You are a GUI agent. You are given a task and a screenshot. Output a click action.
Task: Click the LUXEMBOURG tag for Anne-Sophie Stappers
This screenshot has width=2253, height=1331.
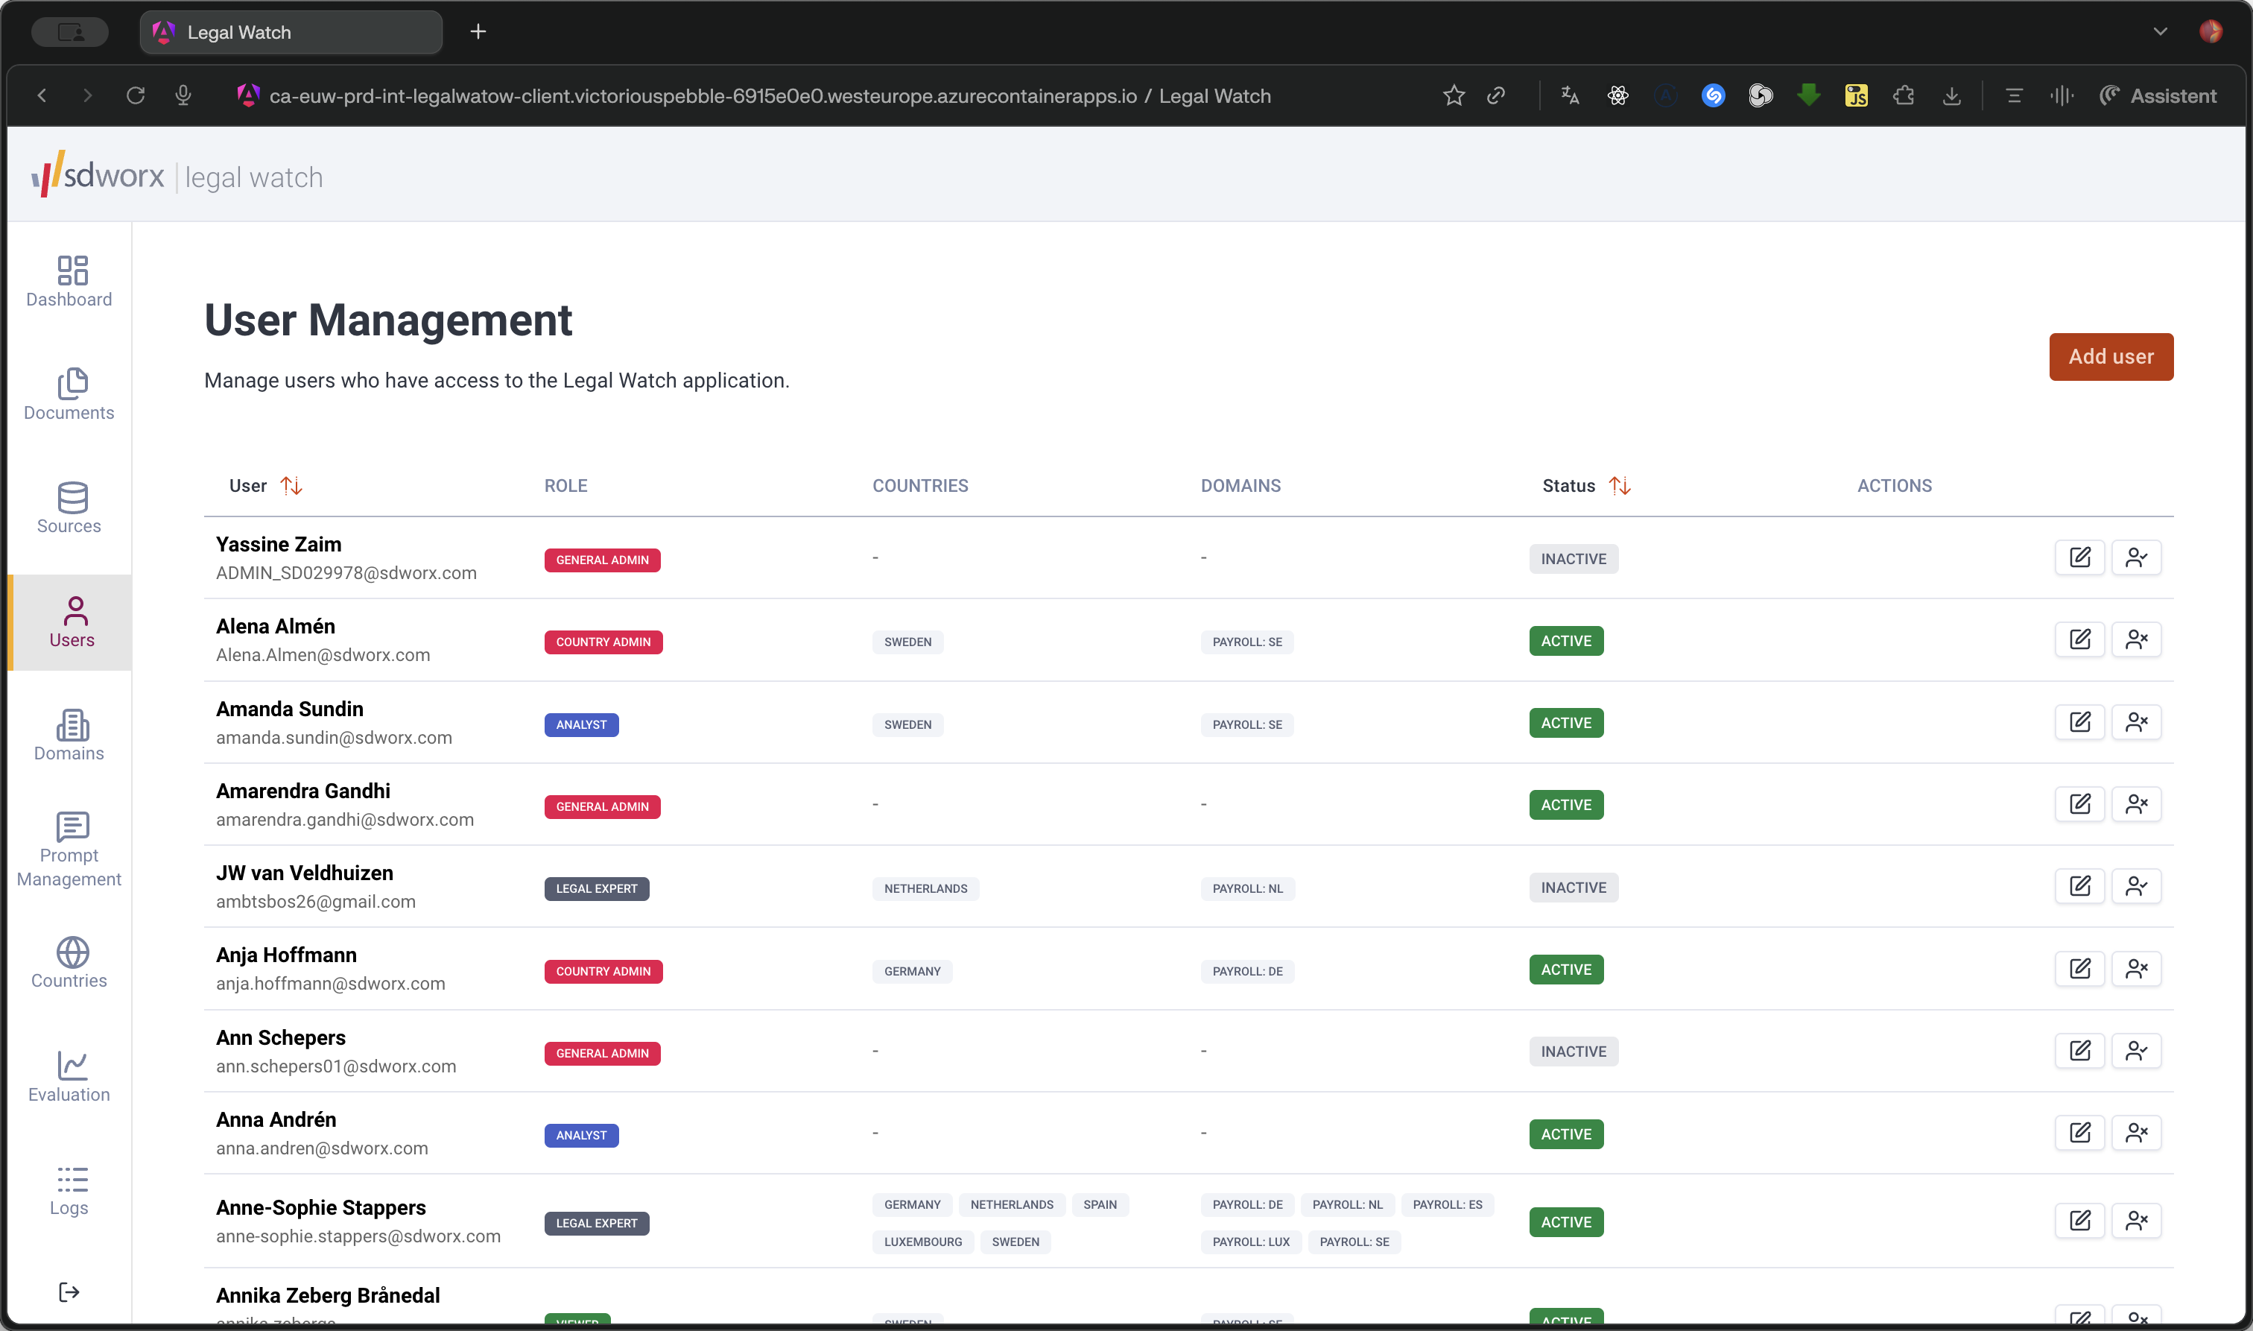pos(922,1242)
